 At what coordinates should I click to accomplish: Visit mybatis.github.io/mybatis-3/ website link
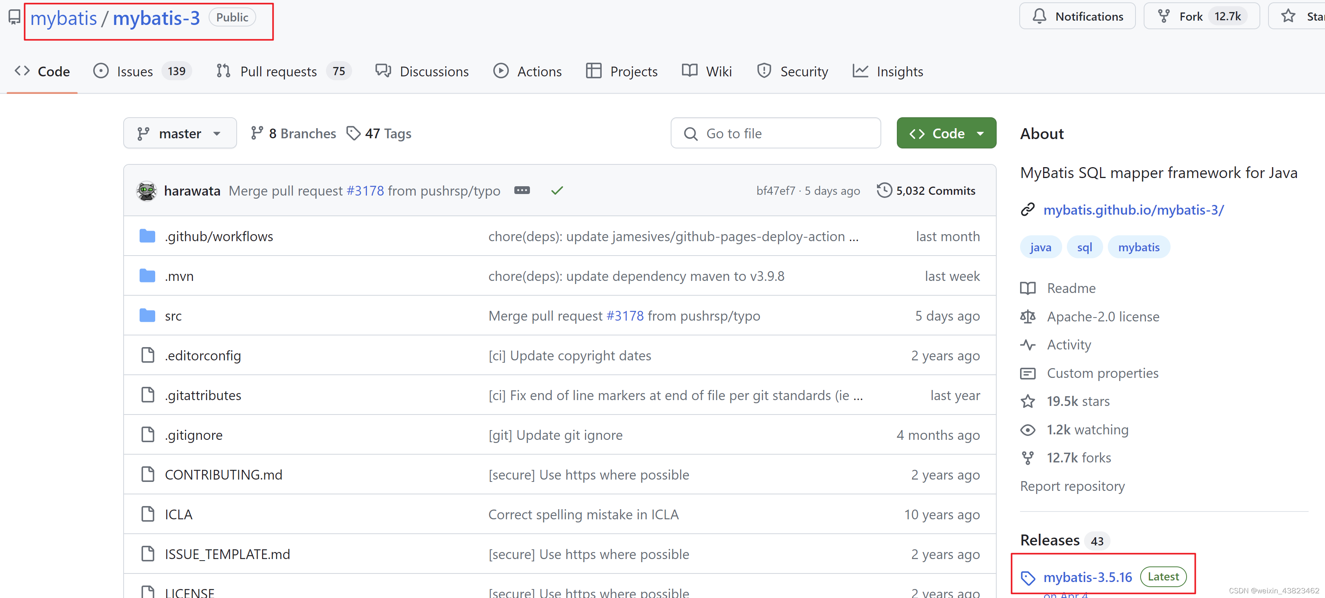1134,210
